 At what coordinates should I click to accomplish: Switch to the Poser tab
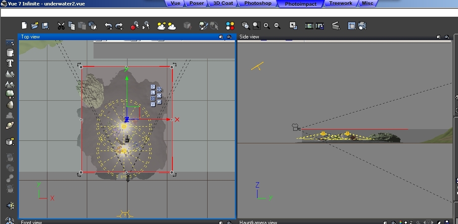point(196,3)
